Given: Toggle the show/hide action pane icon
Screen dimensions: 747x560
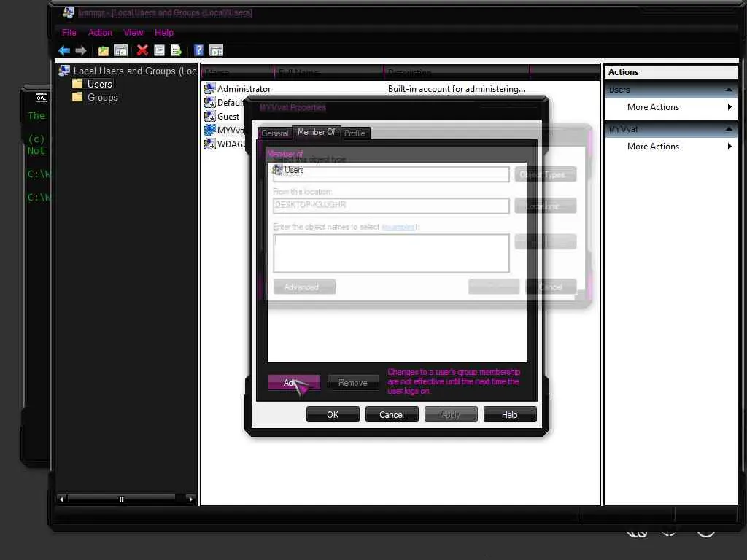Looking at the screenshot, I should coord(216,50).
